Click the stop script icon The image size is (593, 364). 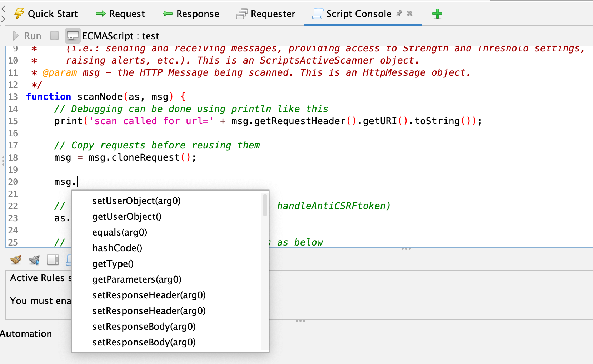(54, 36)
